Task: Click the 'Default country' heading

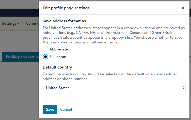Action: 57,67
